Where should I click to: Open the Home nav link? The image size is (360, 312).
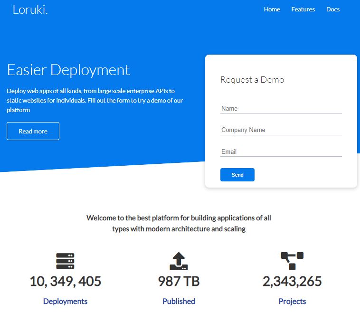[x=272, y=9]
